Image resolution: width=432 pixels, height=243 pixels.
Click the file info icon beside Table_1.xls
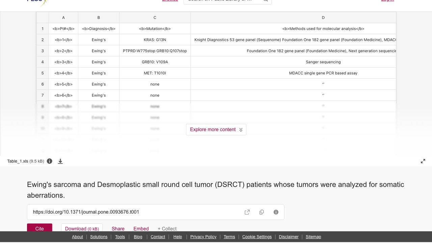click(x=50, y=161)
